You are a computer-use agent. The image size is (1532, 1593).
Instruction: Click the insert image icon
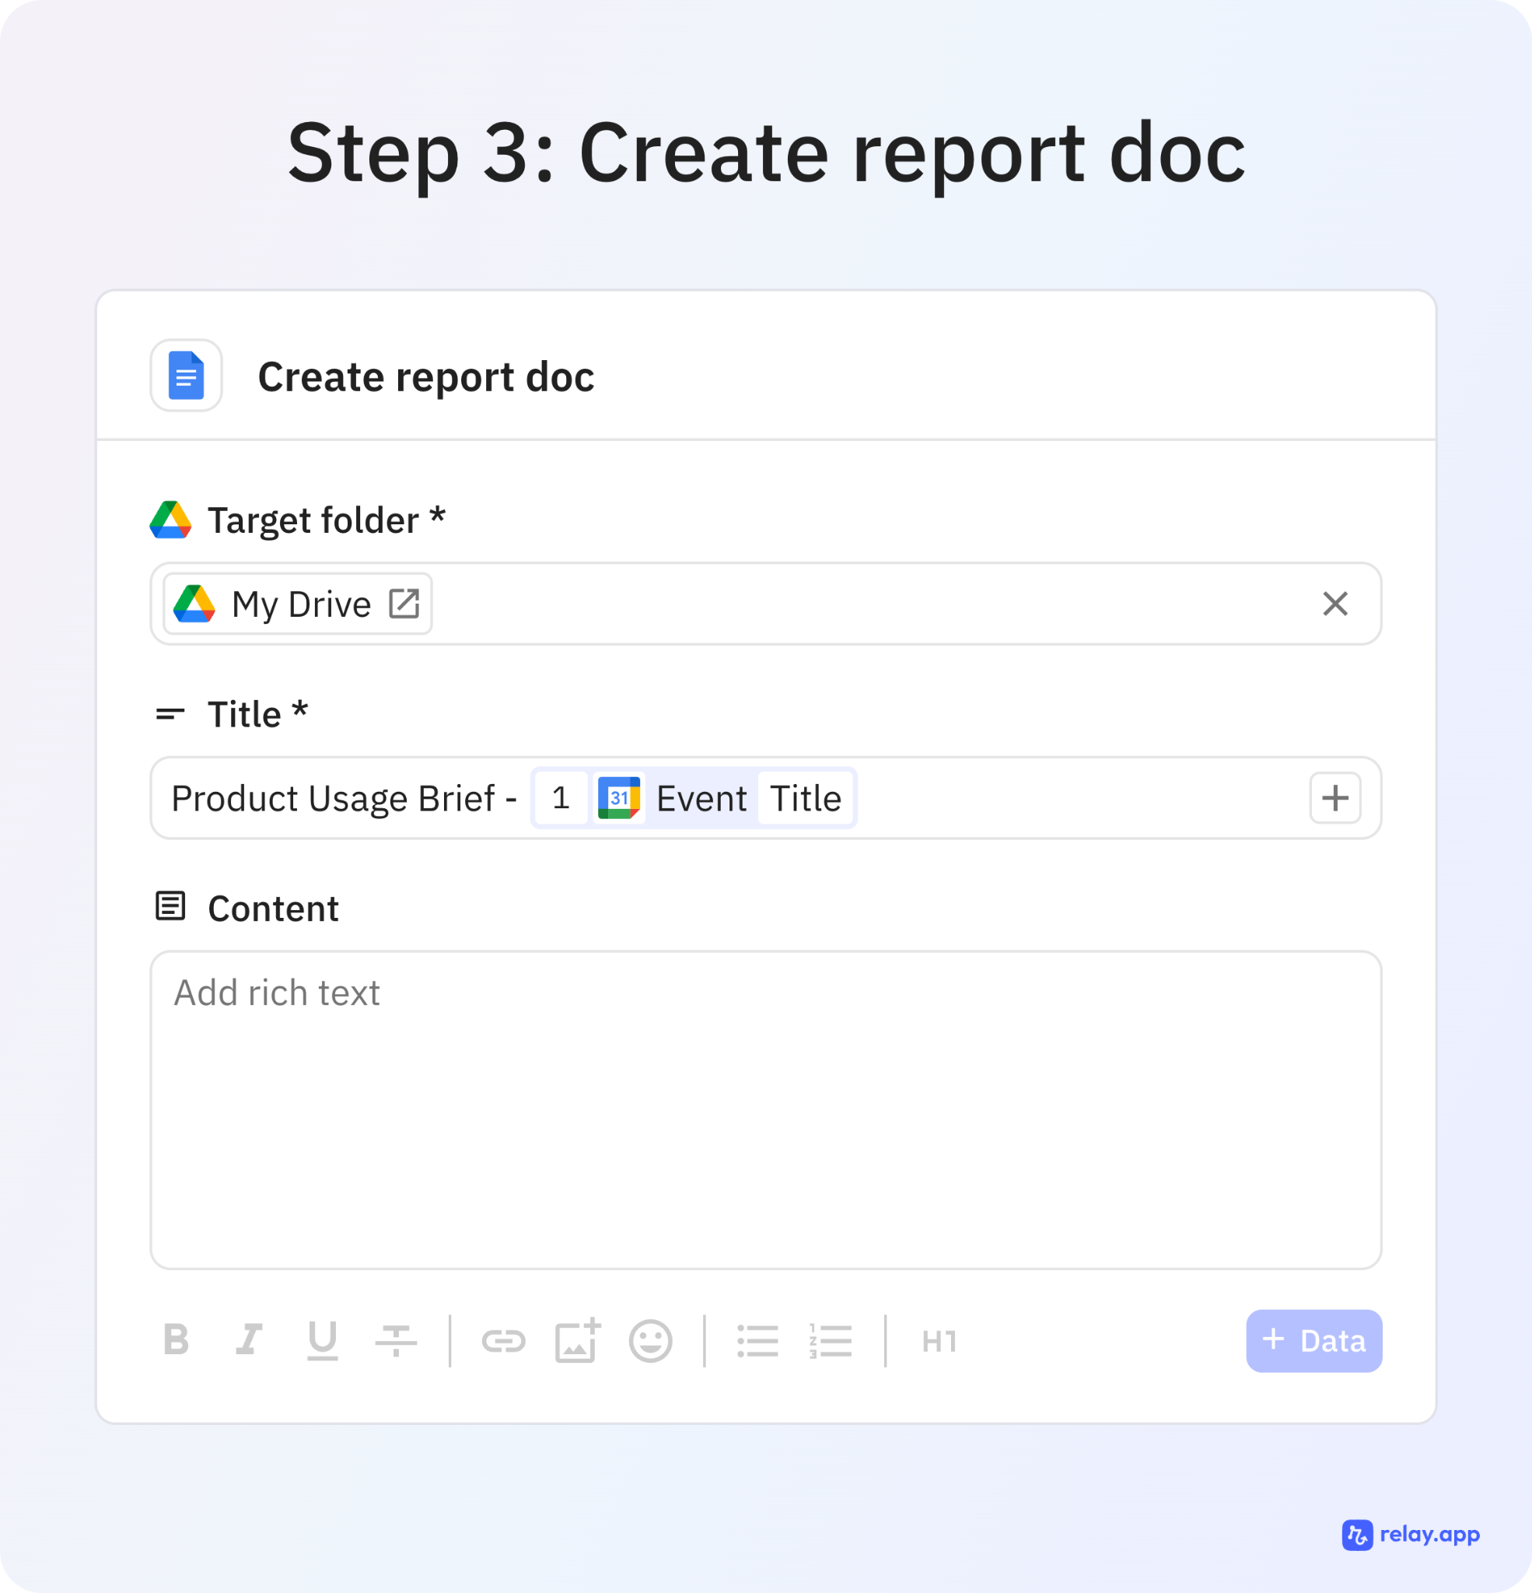pyautogui.click(x=577, y=1340)
